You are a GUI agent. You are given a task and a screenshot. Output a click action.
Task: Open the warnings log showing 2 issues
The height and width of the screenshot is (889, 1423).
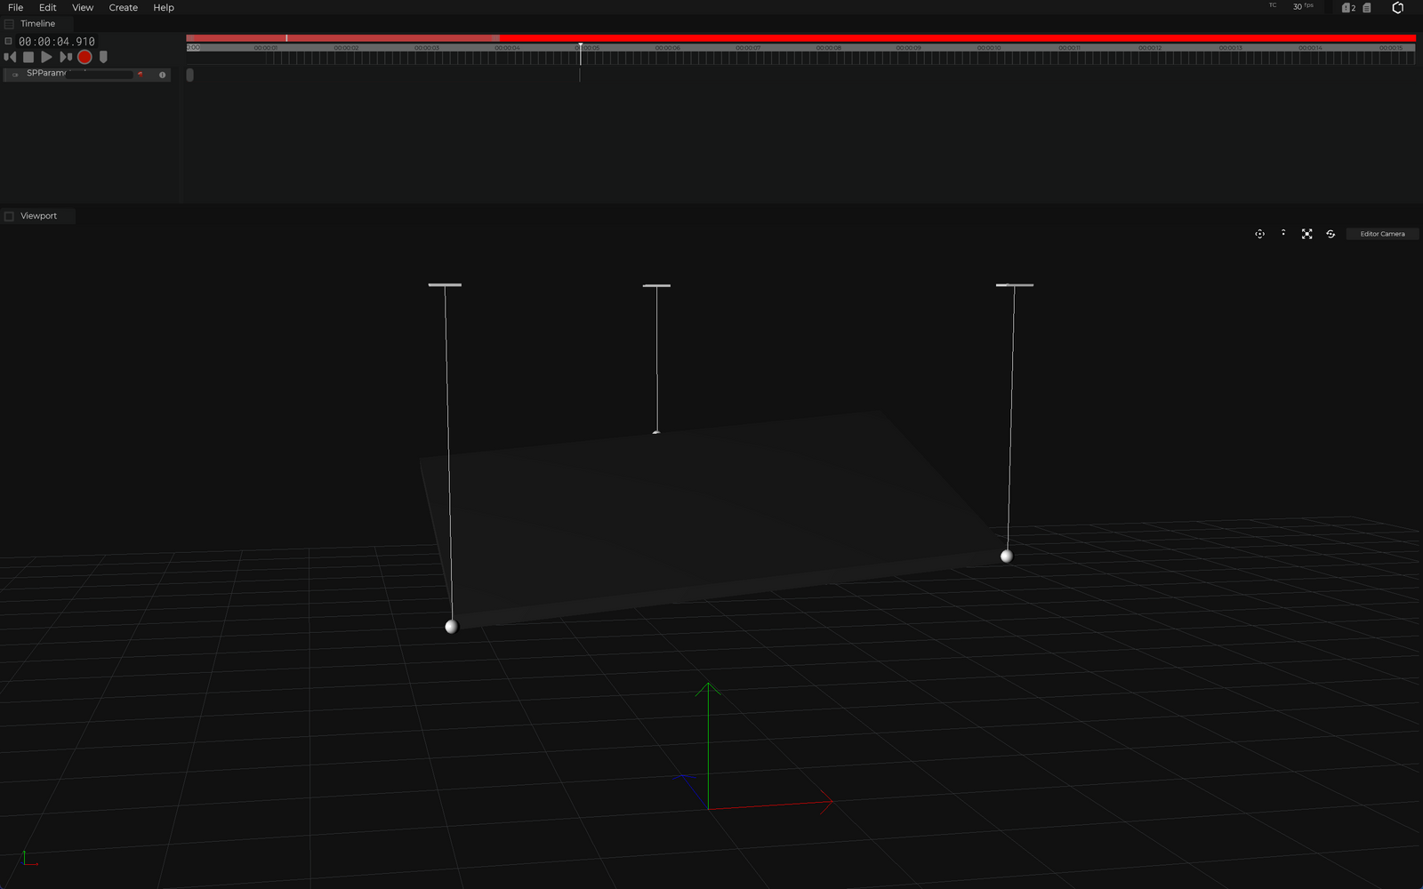tap(1348, 8)
